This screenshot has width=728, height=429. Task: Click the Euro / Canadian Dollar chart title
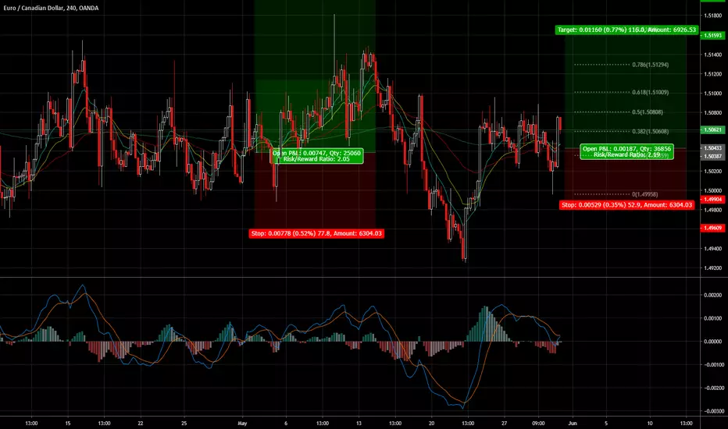pos(51,8)
